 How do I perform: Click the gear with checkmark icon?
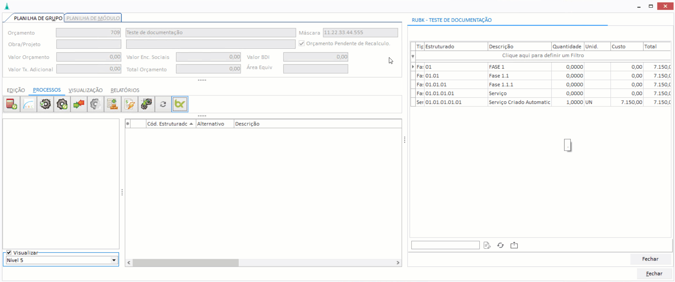click(x=45, y=104)
